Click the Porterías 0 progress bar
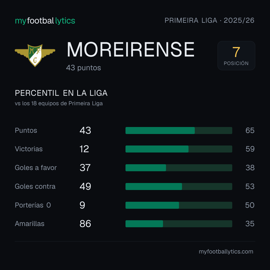270x270 pixels. point(179,205)
